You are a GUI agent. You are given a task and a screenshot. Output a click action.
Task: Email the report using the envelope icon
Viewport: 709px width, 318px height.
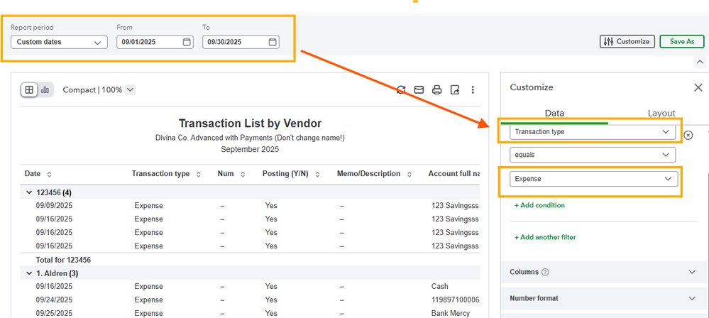pyautogui.click(x=419, y=89)
